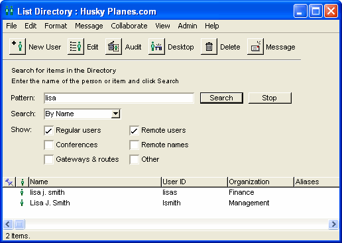Viewport: 342px width, 243px height.
Task: Check the Gateways & routes checkbox
Action: click(x=48, y=159)
